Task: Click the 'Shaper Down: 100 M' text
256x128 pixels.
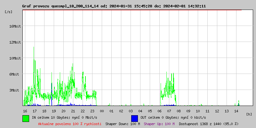Action: pos(123,124)
